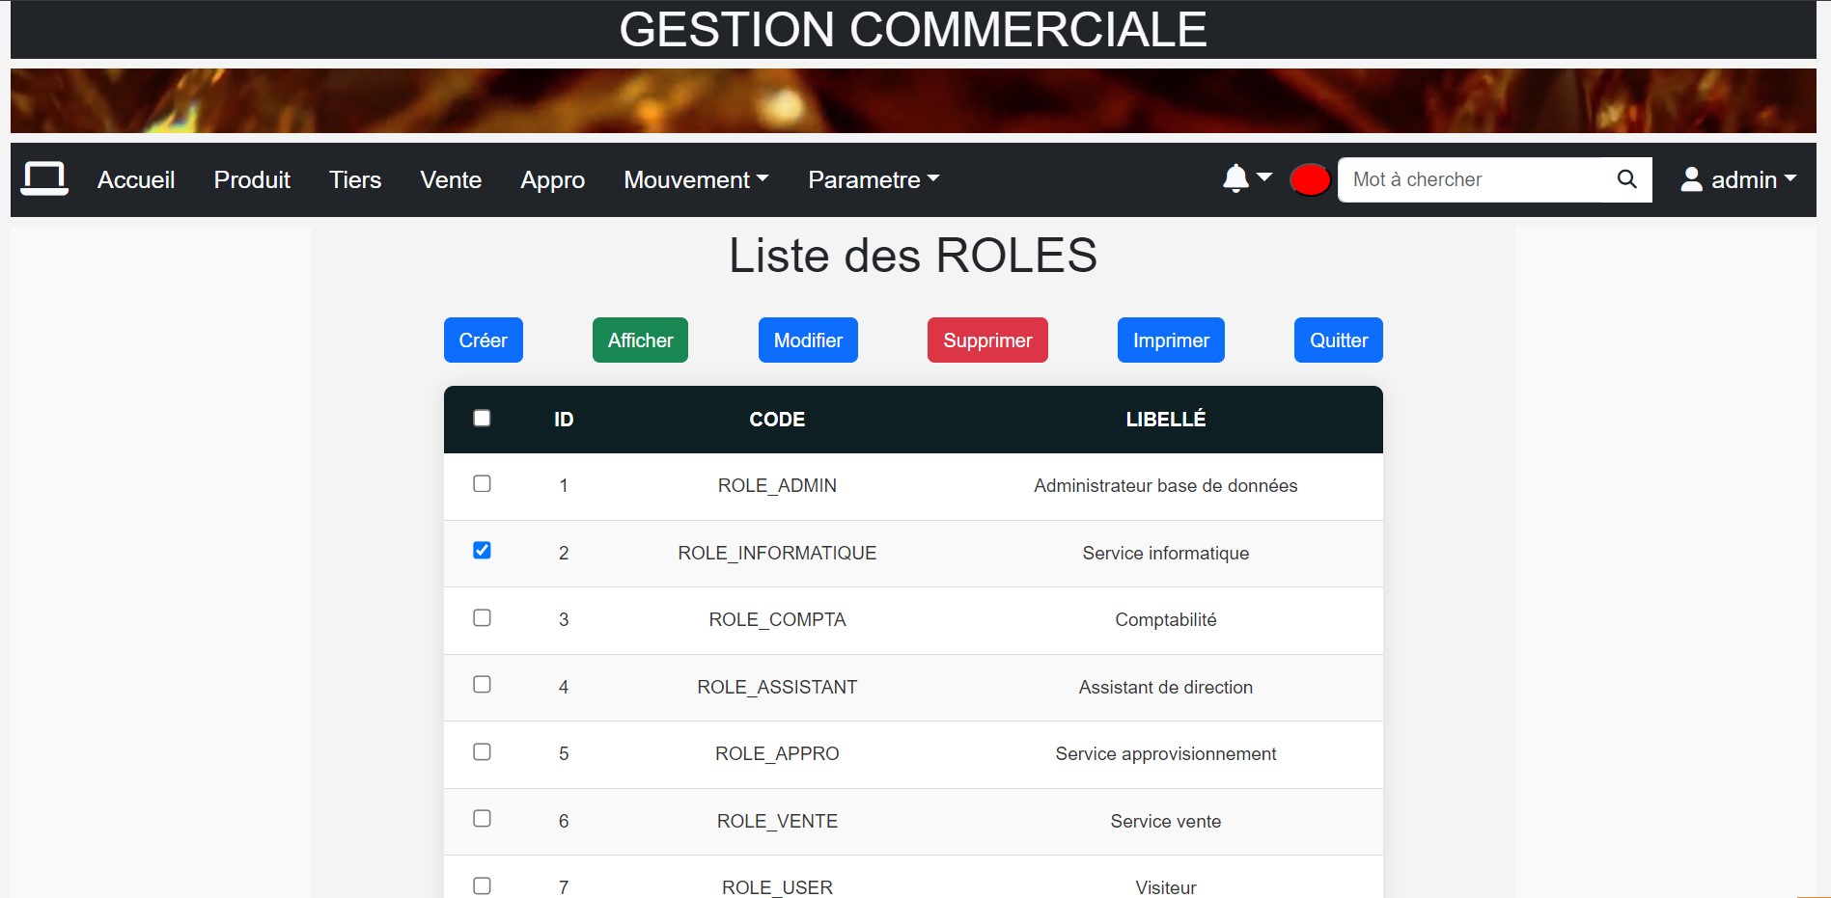
Task: Select the checkbox for ROLE_VENTE
Action: [482, 819]
